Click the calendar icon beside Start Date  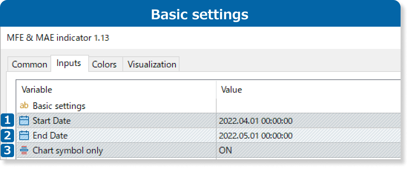click(24, 121)
